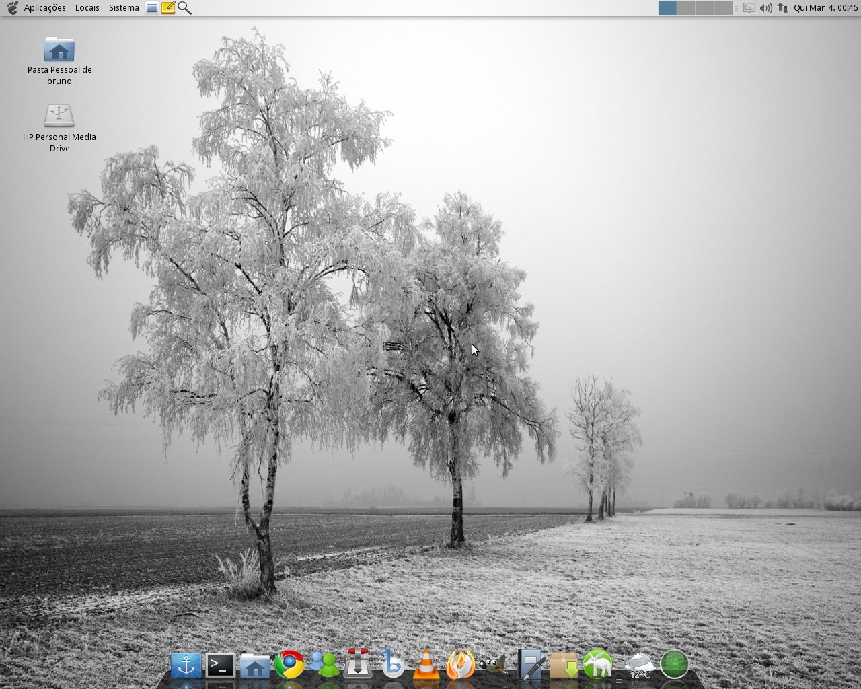The width and height of the screenshot is (861, 689).
Task: Open the home folder icon in dock
Action: click(255, 666)
